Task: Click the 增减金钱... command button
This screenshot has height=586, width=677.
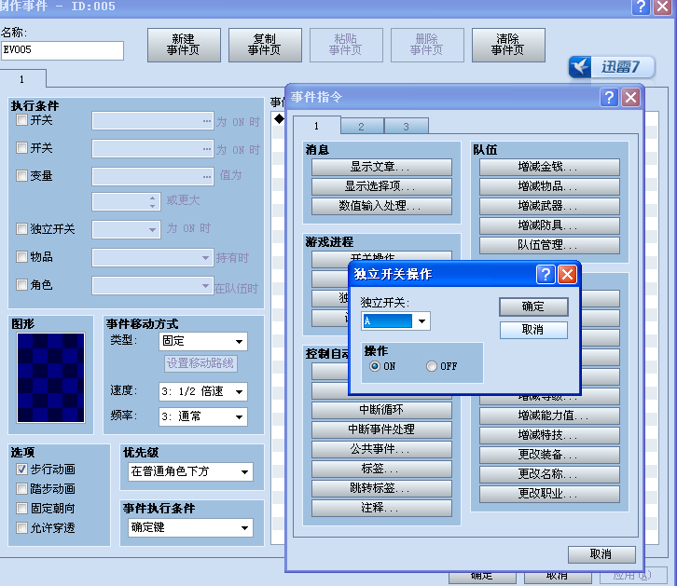Action: (x=549, y=167)
